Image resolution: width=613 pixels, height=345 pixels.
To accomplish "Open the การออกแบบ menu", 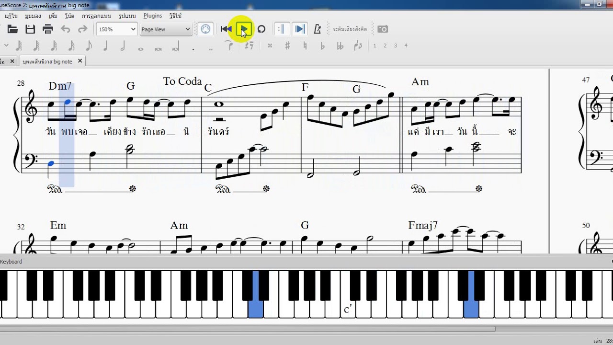I will pos(96,16).
